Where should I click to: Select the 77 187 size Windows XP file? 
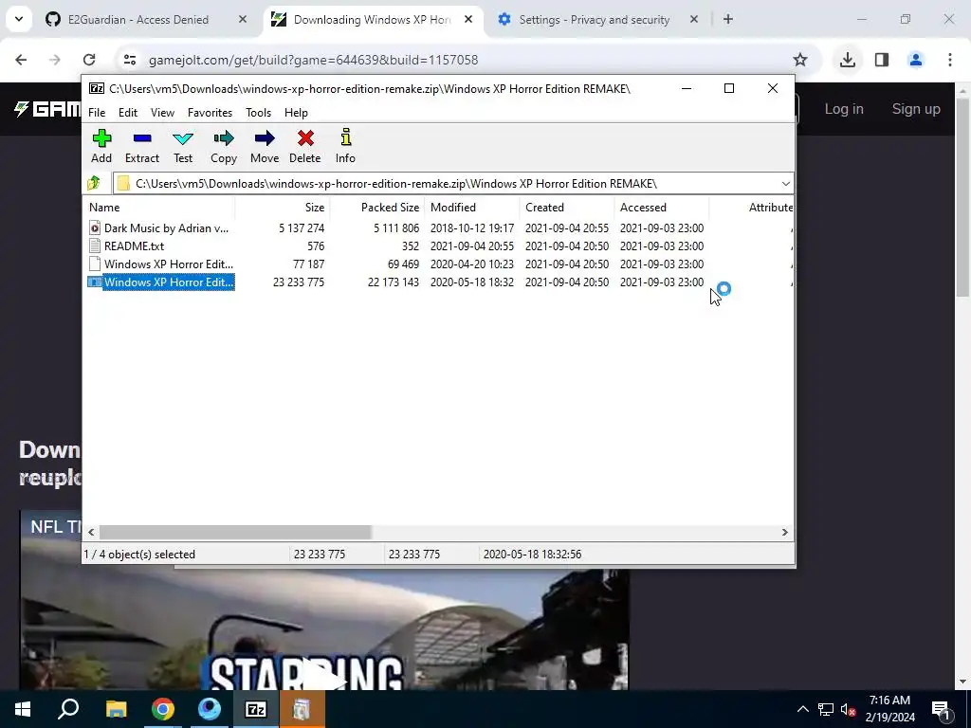point(438,264)
